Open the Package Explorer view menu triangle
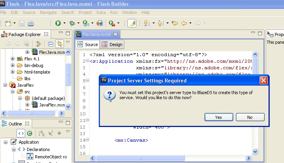The height and width of the screenshot is (163, 284). 68,42
